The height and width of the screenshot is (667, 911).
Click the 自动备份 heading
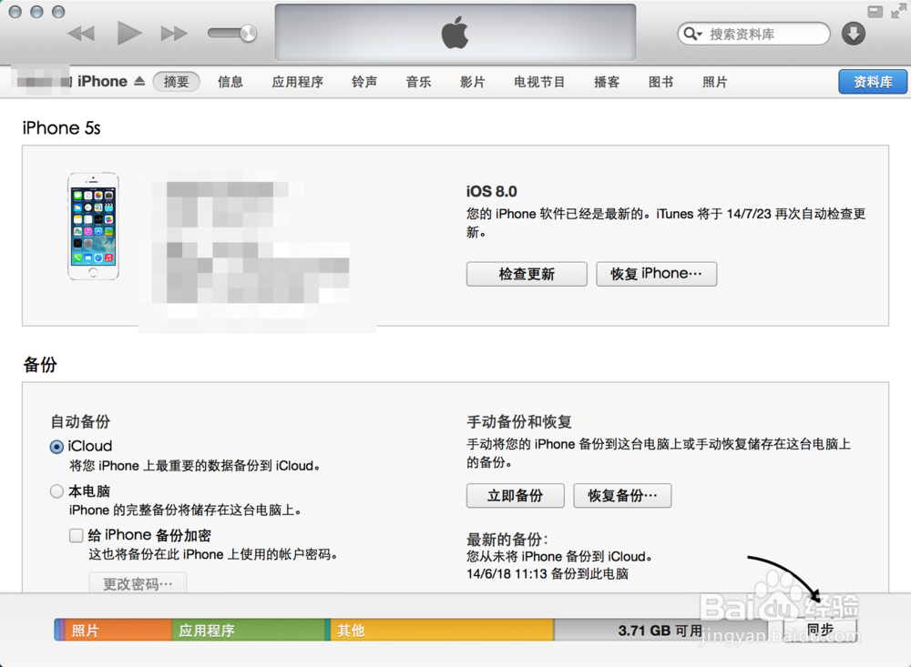click(80, 421)
